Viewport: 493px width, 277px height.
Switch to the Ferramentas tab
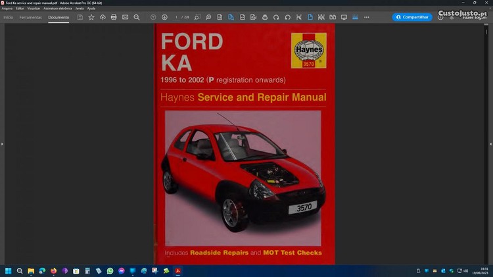31,17
